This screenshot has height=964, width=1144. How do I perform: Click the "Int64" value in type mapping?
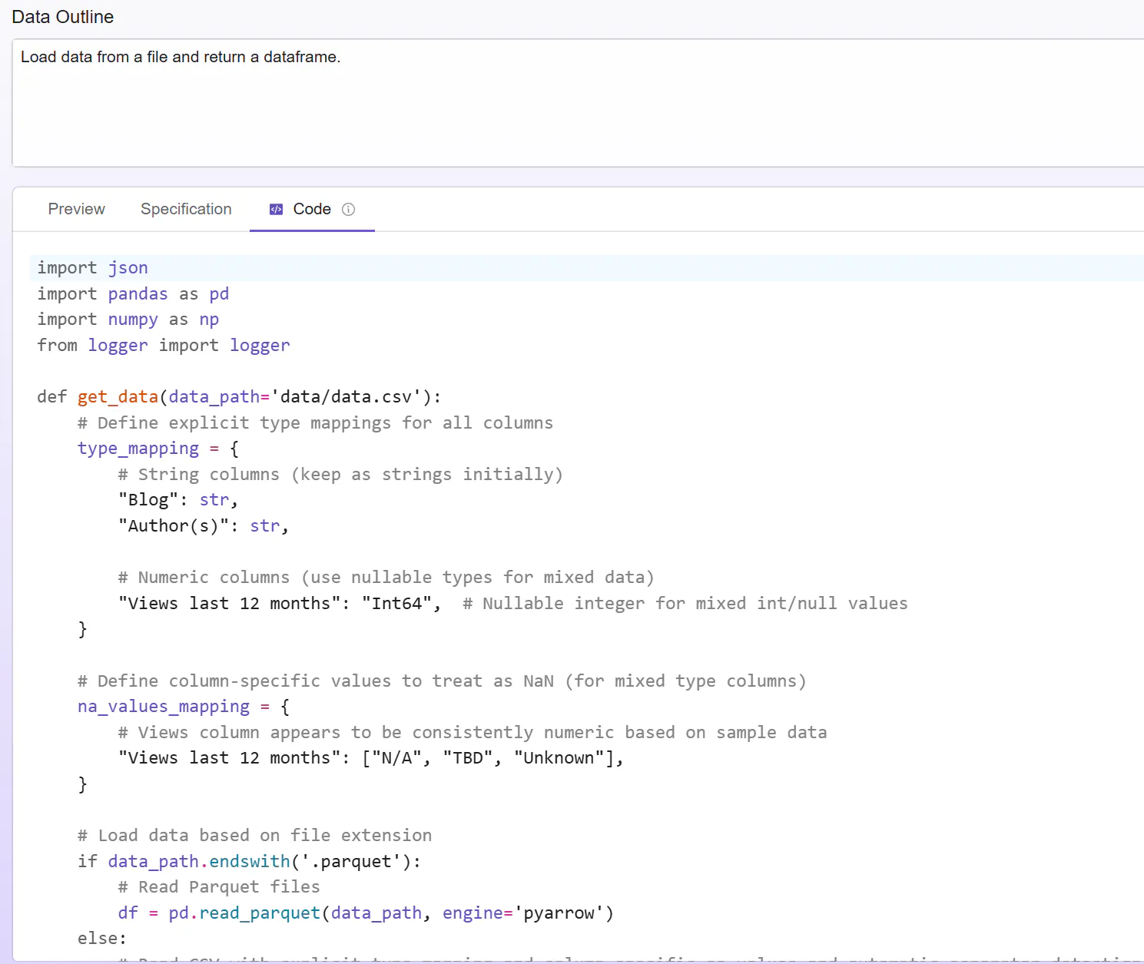[x=397, y=604]
